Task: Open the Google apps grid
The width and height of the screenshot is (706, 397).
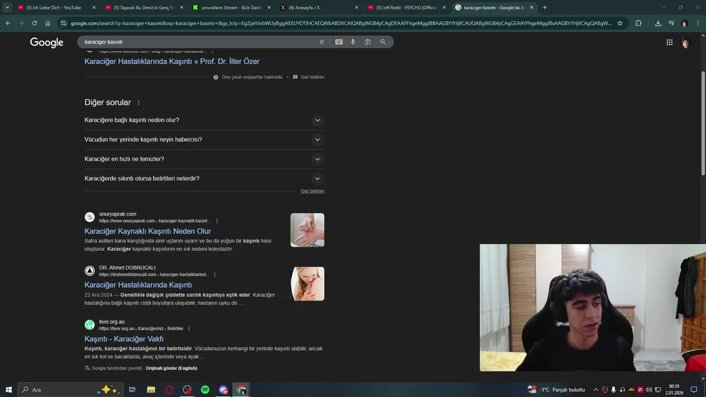Action: 669,42
